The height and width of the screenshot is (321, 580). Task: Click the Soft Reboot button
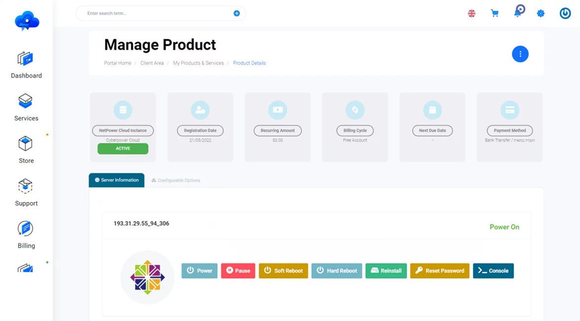(283, 271)
